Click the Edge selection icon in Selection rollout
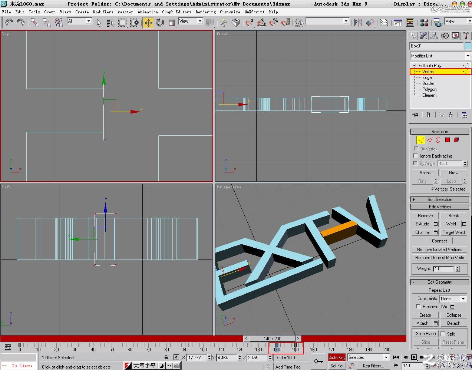Screen dimensions: 472x370 click(430, 140)
